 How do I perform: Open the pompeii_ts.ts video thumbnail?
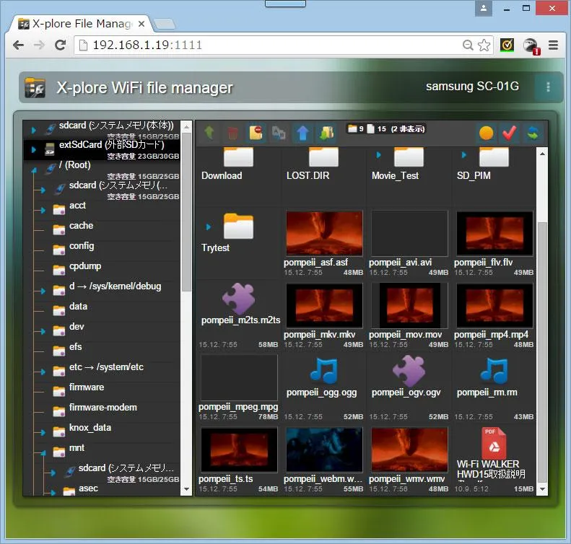(x=239, y=449)
